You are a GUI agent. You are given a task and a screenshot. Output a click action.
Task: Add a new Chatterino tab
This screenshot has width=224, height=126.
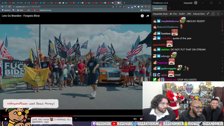170,8
